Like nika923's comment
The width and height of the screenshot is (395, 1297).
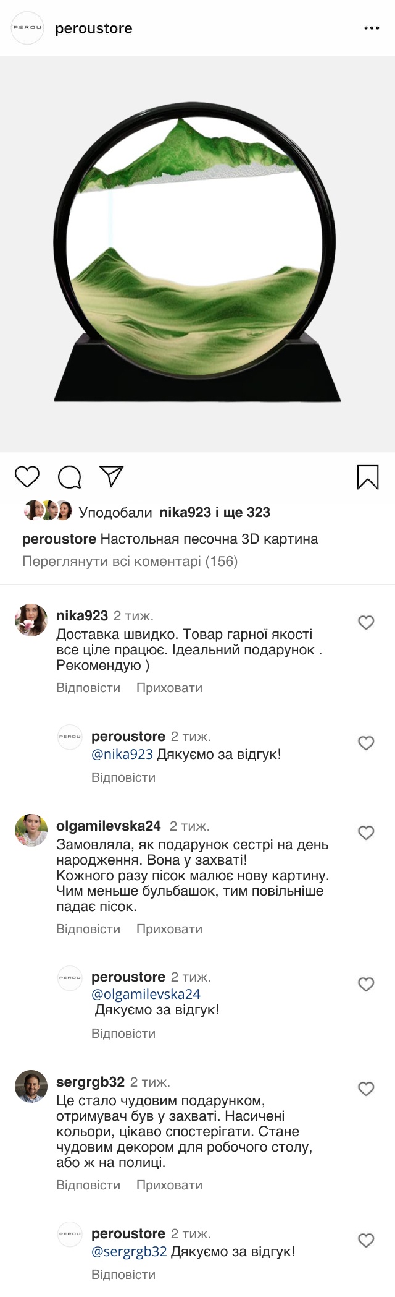(366, 623)
